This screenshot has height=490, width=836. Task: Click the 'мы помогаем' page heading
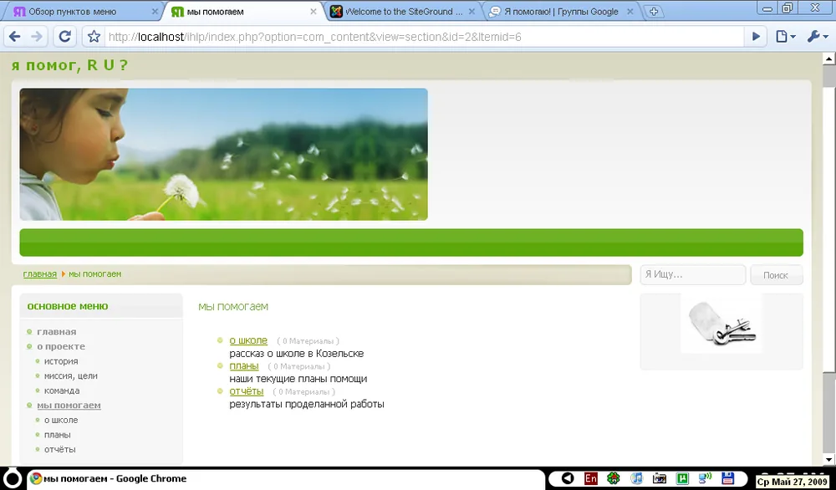point(233,307)
